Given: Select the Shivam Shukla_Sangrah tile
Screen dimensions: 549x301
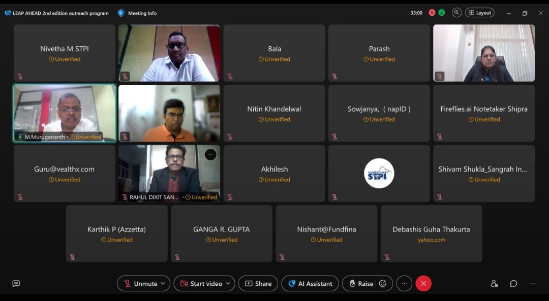Looking at the screenshot, I should point(484,174).
